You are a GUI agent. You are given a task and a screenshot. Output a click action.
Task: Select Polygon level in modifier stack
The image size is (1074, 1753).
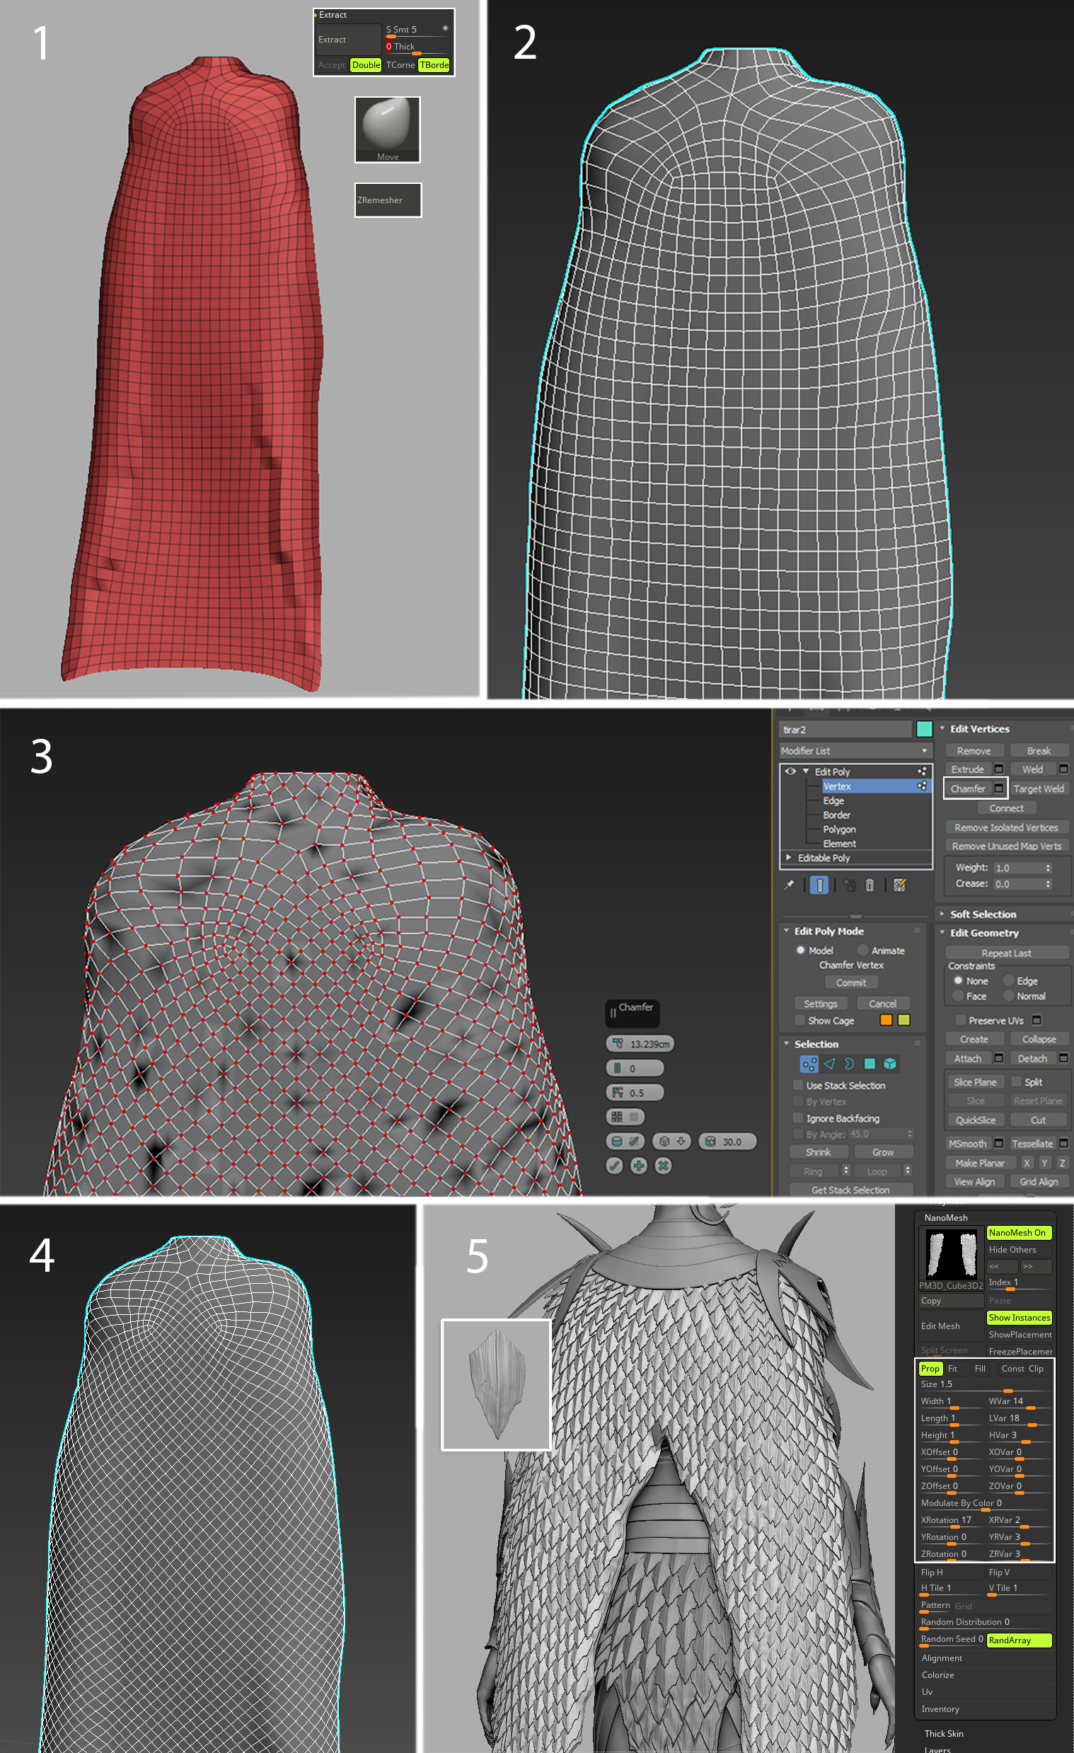tap(839, 829)
